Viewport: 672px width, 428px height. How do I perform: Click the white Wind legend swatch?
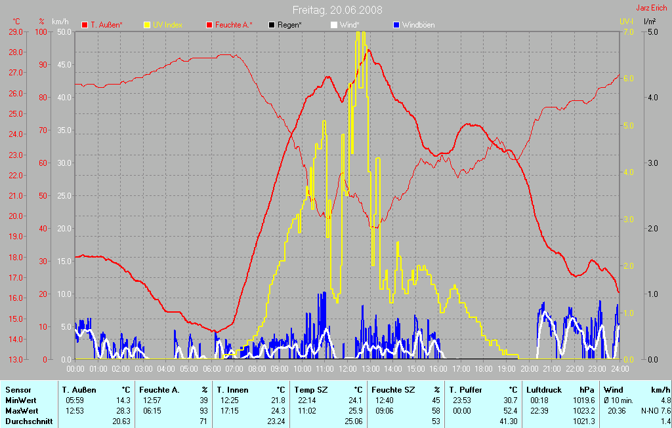pyautogui.click(x=333, y=25)
